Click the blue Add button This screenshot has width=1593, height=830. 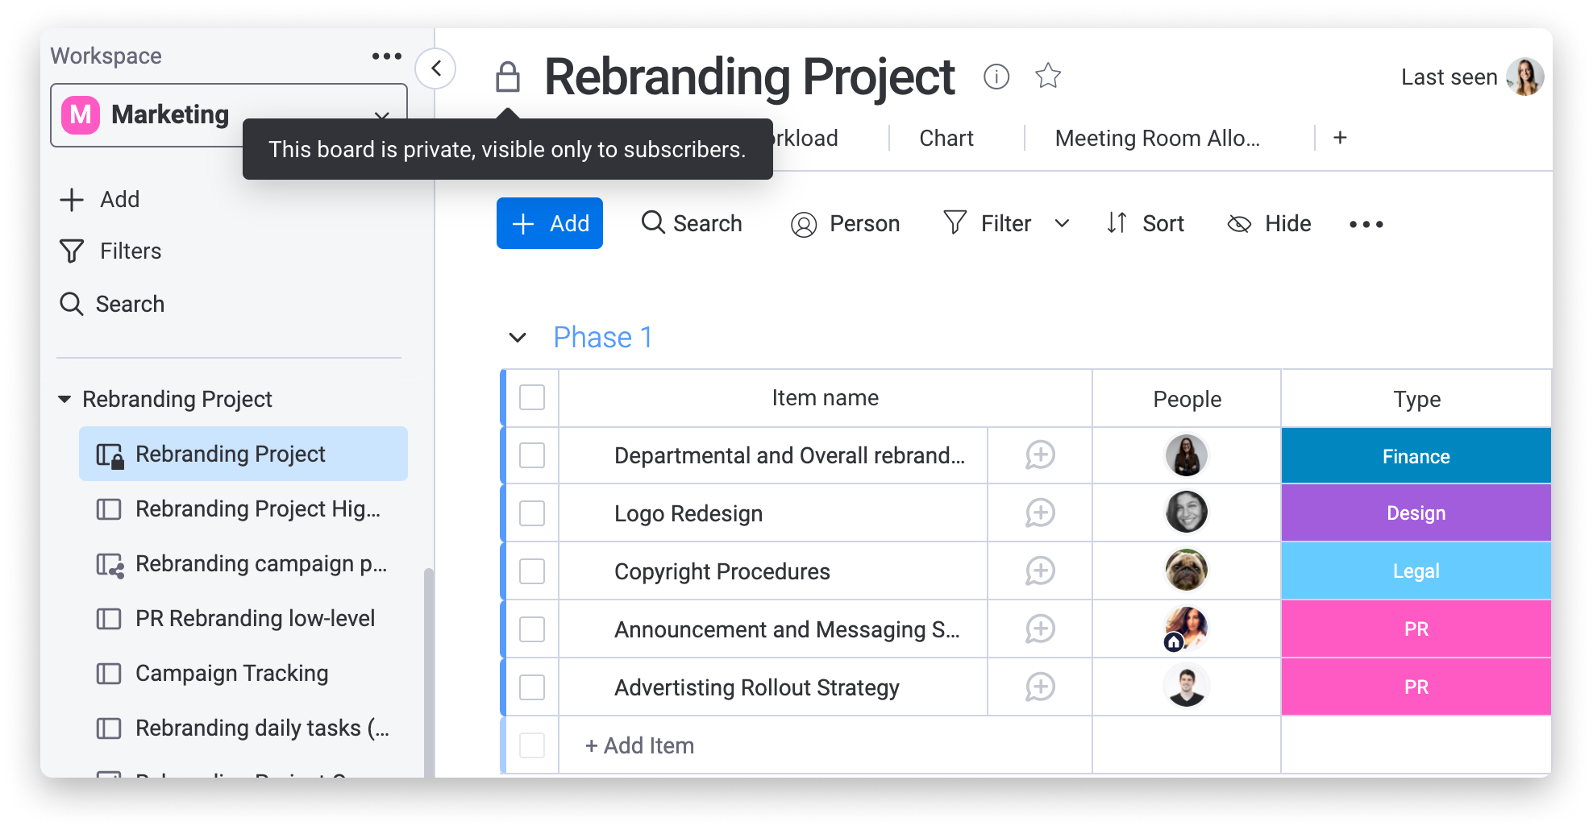click(x=550, y=223)
